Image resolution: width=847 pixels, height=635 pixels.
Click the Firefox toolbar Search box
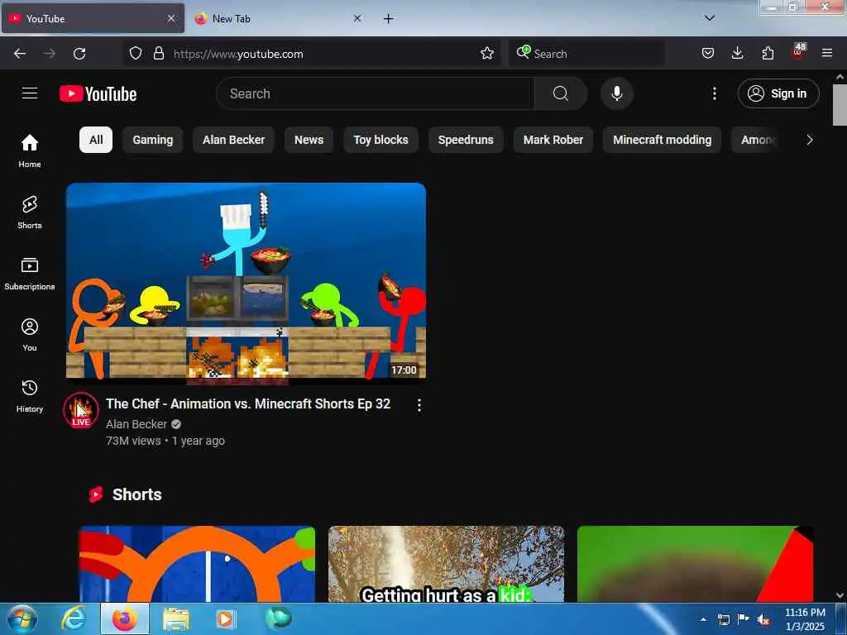[586, 54]
